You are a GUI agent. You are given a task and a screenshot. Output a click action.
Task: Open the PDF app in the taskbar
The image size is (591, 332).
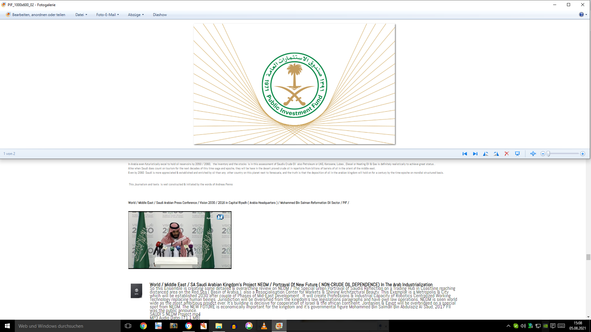pos(159,326)
